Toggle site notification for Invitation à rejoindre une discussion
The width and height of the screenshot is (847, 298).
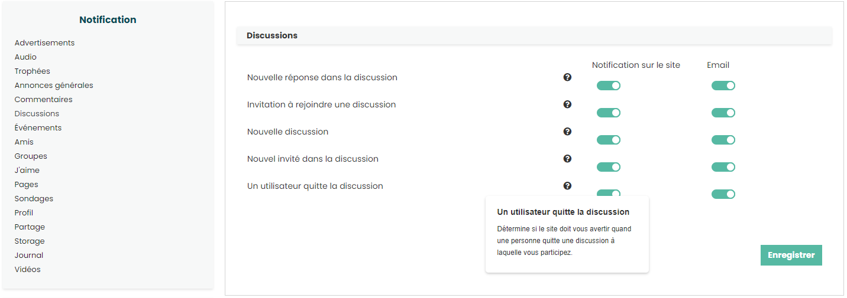pos(608,113)
